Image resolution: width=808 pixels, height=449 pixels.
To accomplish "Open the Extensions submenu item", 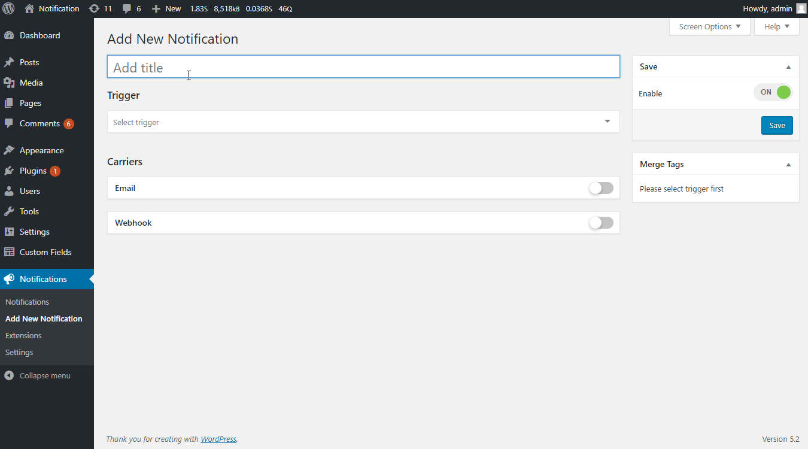I will pos(23,335).
